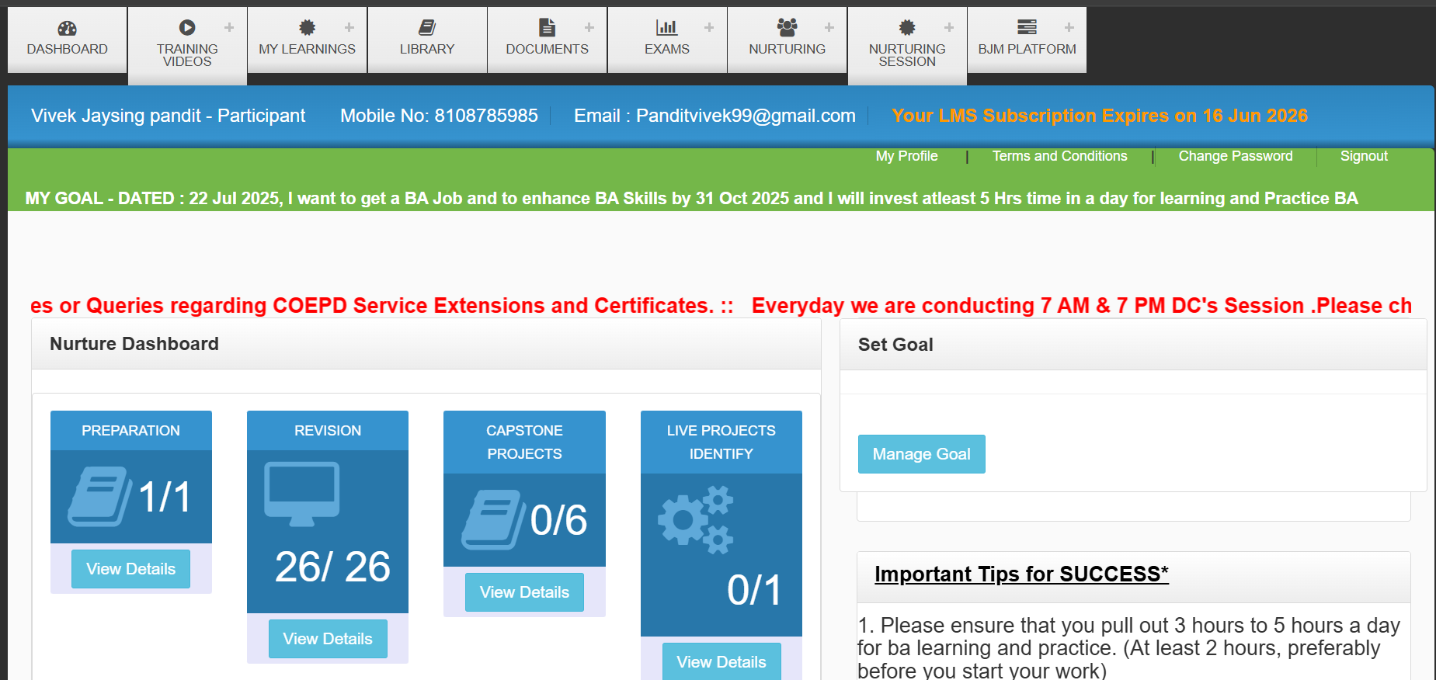The image size is (1436, 680).
Task: Expand the Documents plus submenu
Action: (589, 28)
